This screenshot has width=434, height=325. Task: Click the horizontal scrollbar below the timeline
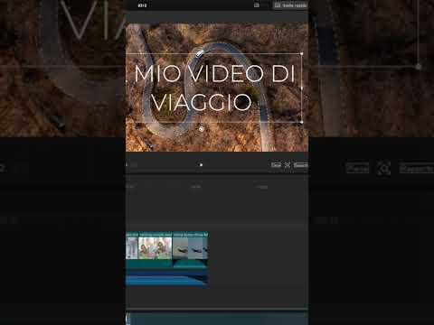(217, 309)
